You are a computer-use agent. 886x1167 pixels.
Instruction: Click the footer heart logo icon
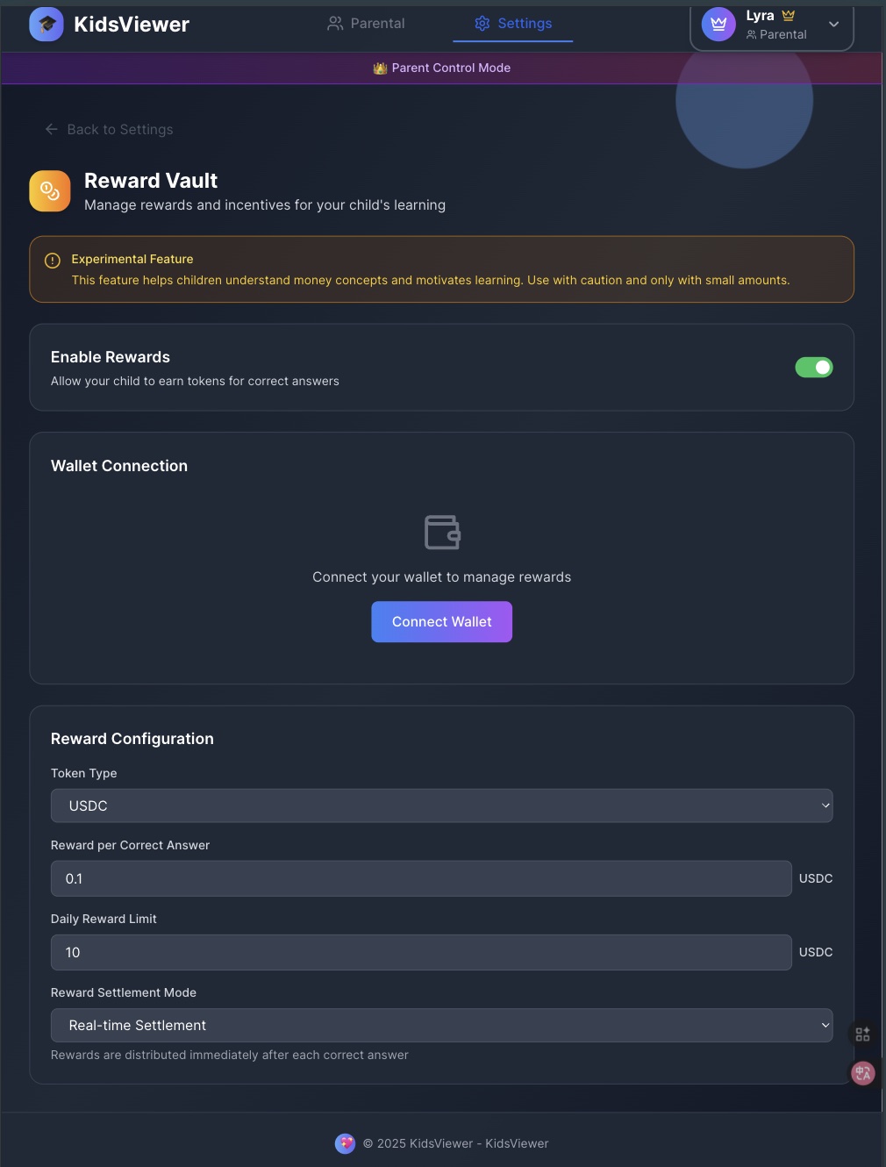point(346,1143)
